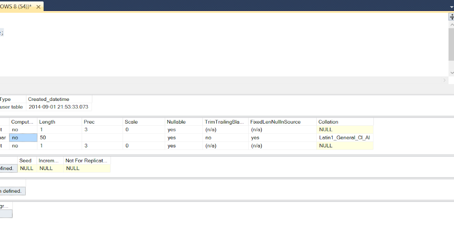Click the editor split handle icon
Viewport: 454px width, 238px height.
[x=451, y=17]
